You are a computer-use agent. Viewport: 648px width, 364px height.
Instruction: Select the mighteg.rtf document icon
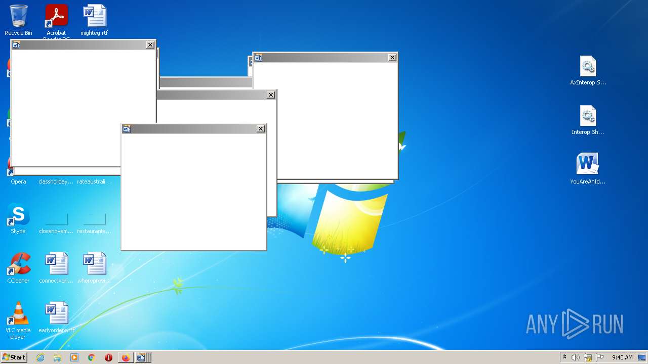(94, 20)
